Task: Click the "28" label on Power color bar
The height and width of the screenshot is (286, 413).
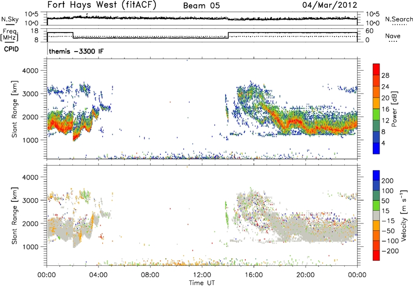Action: click(385, 75)
